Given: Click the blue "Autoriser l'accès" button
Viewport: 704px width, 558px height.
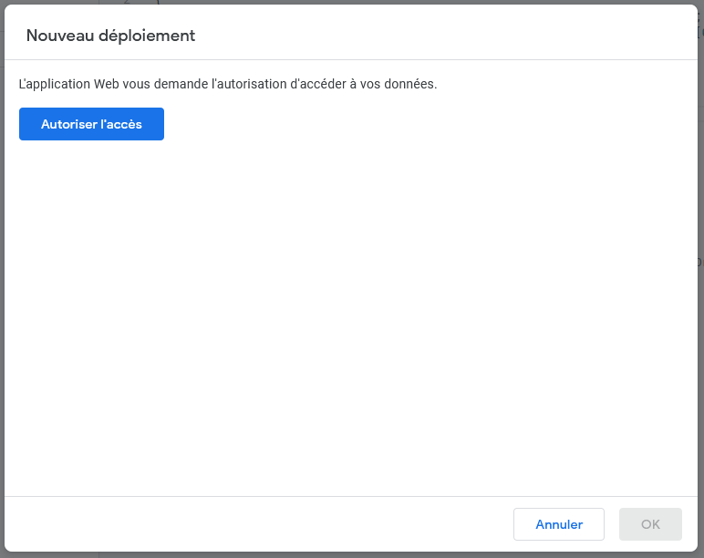Looking at the screenshot, I should click(91, 124).
